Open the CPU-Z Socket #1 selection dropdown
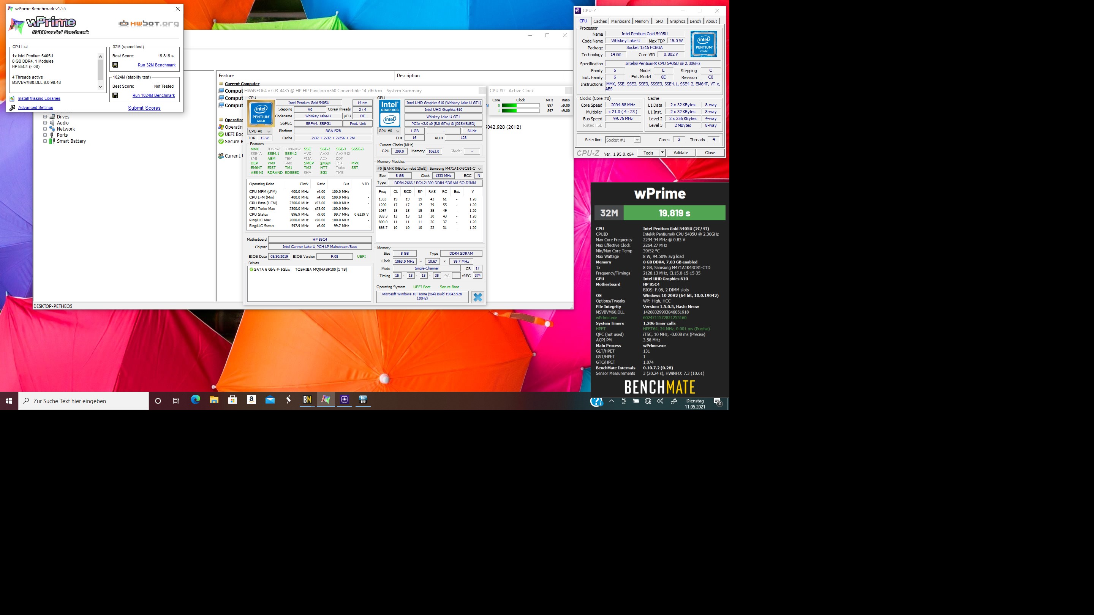Screen dimensions: 1094x615 pyautogui.click(x=623, y=140)
